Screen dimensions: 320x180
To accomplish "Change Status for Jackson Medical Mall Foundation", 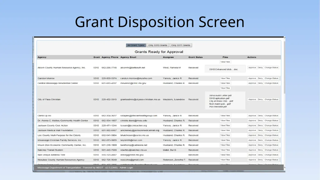I will (x=271, y=130).
